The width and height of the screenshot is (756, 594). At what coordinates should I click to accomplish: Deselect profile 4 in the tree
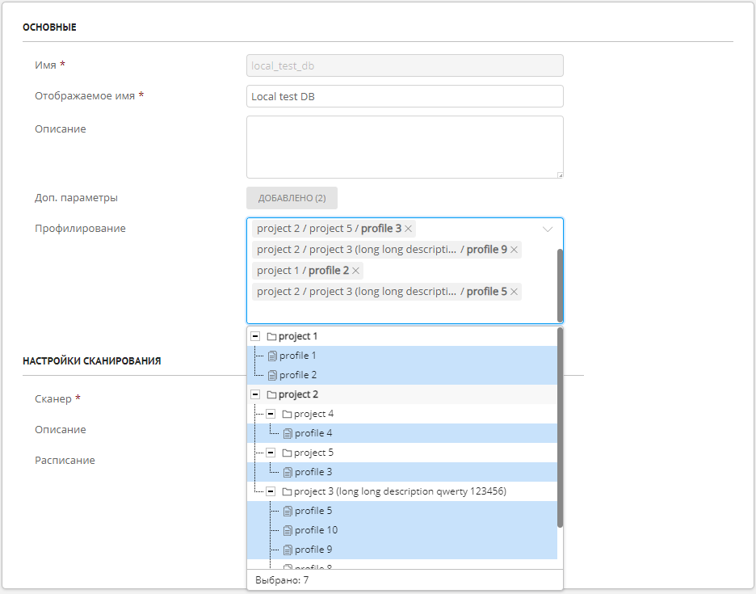313,433
